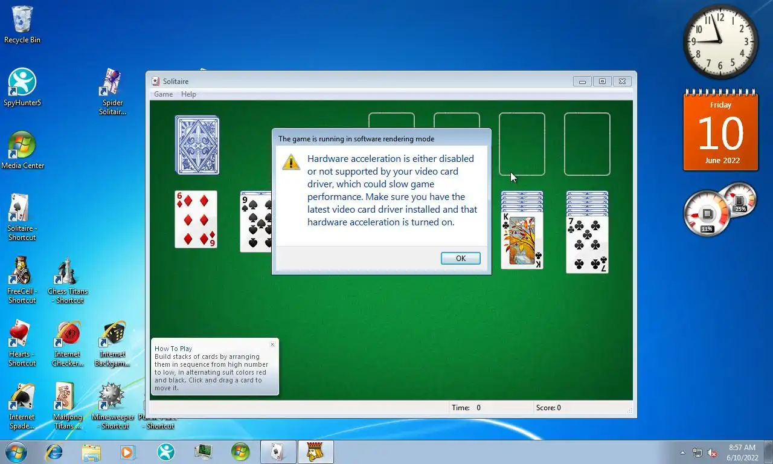773x464 pixels.
Task: Click the analog clock gadget
Action: (721, 42)
